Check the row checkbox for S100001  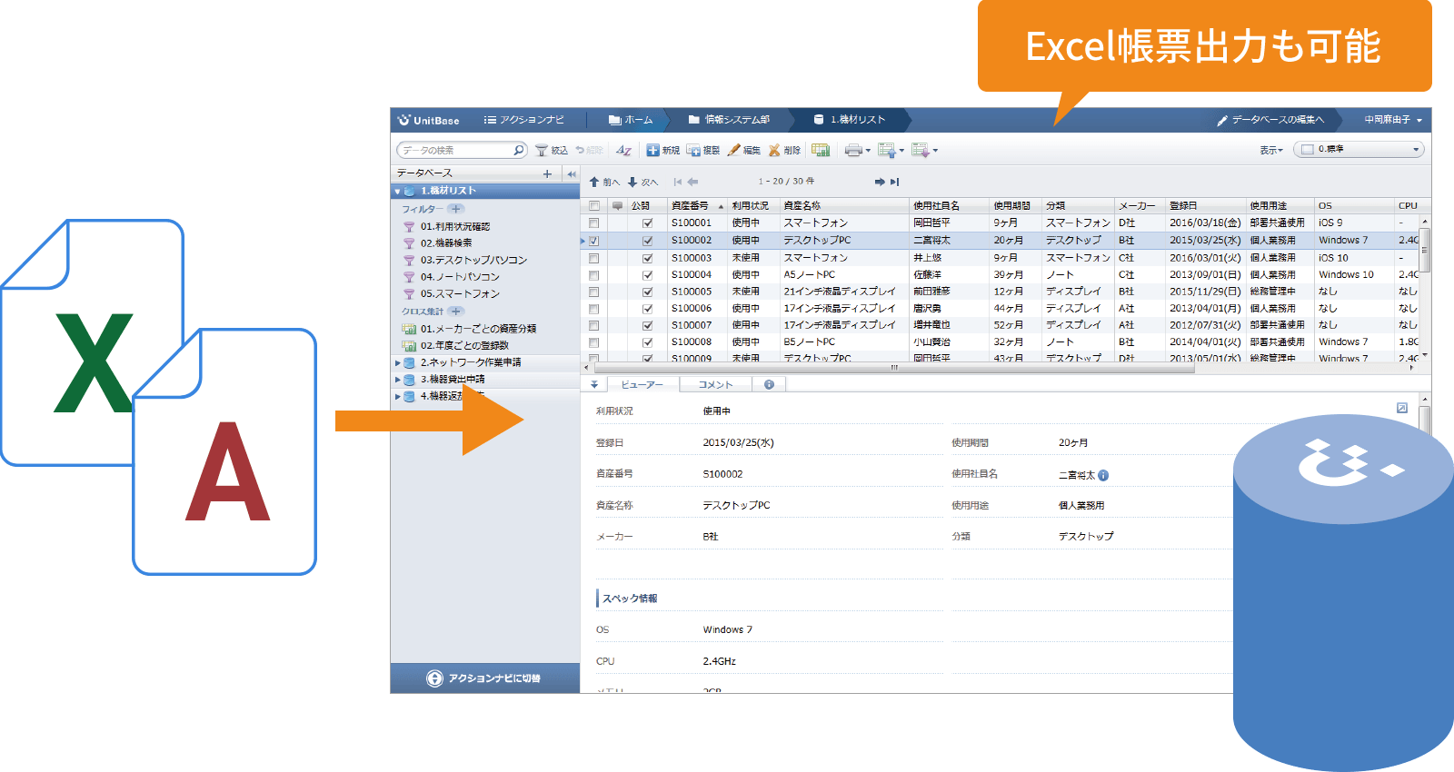tap(594, 223)
